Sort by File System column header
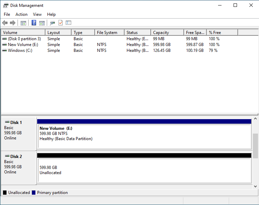 pyautogui.click(x=109, y=33)
